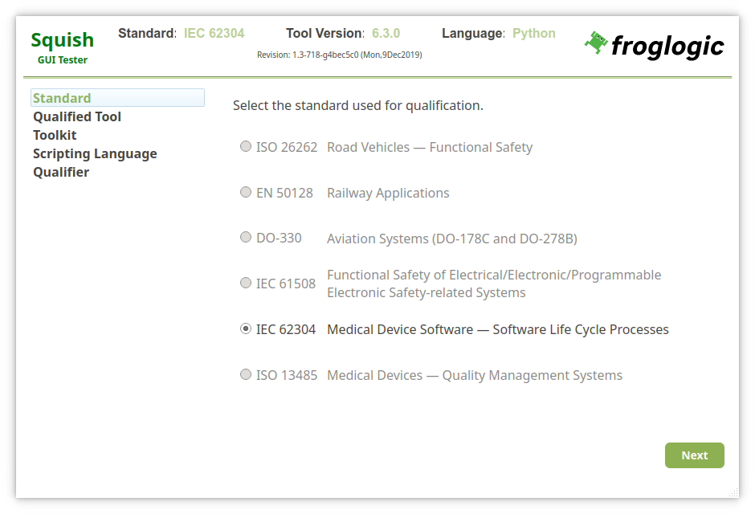Click the 'Select the standard used' instruction text
Screen dimensions: 755x514
357,105
